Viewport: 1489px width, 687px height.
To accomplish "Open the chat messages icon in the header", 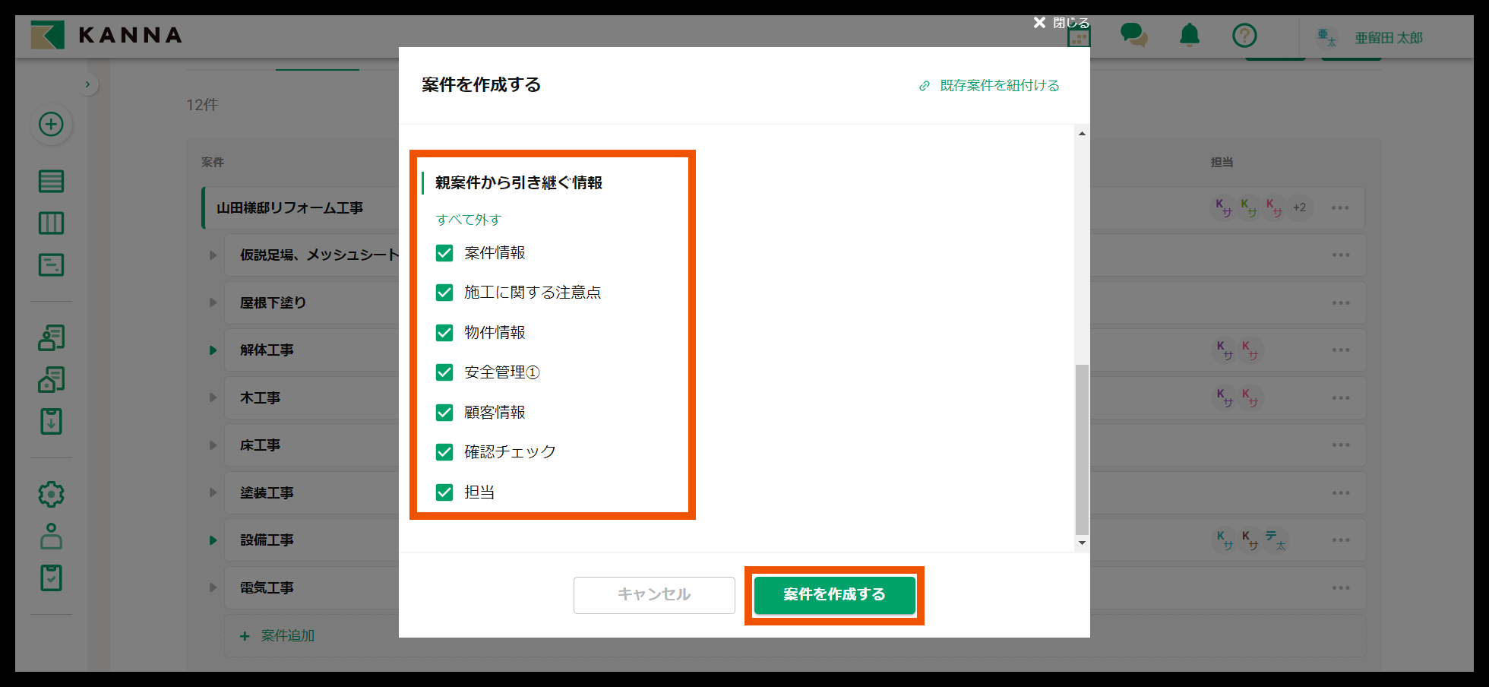I will (1133, 35).
